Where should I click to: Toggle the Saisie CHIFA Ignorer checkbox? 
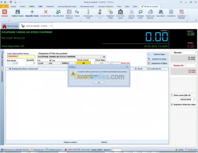(112, 150)
